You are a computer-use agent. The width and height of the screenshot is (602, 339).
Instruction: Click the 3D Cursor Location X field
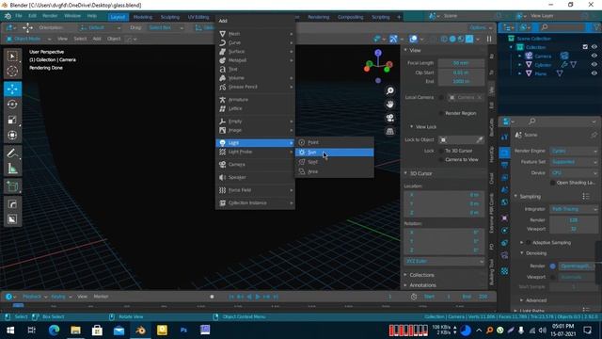click(444, 195)
